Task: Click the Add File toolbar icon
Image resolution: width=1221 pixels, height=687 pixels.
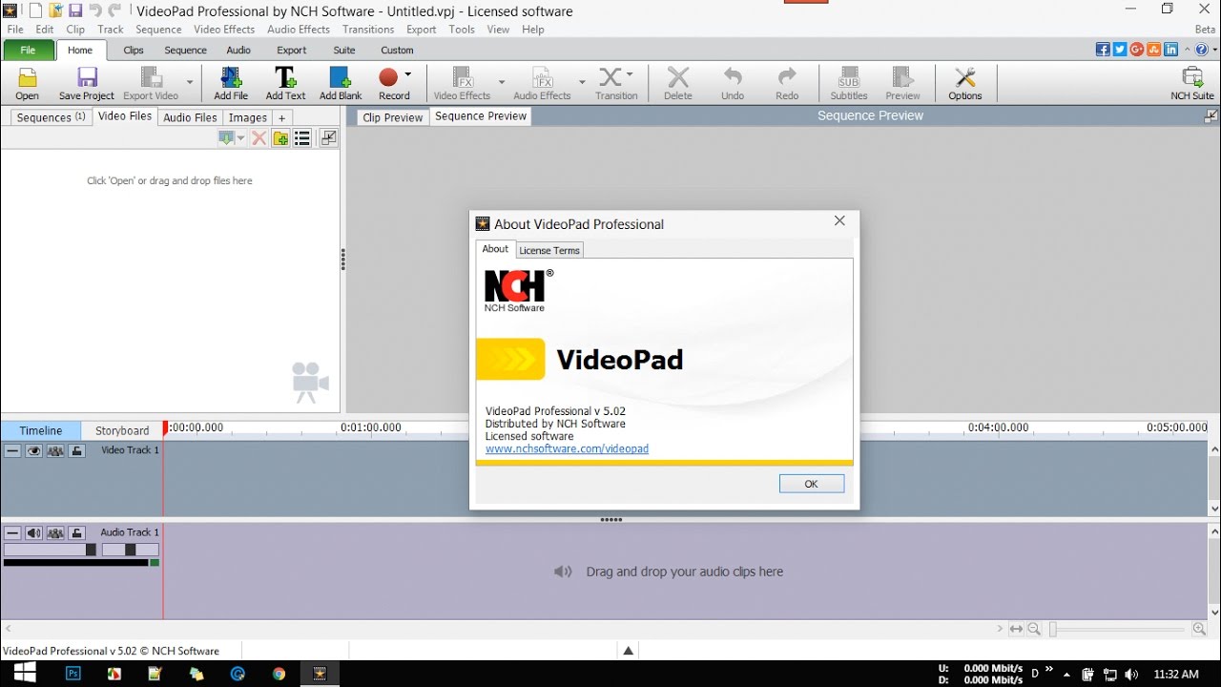Action: (x=231, y=77)
